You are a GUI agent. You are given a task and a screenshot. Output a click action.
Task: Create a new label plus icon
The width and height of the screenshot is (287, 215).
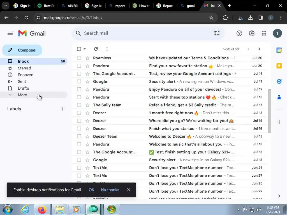(62, 109)
